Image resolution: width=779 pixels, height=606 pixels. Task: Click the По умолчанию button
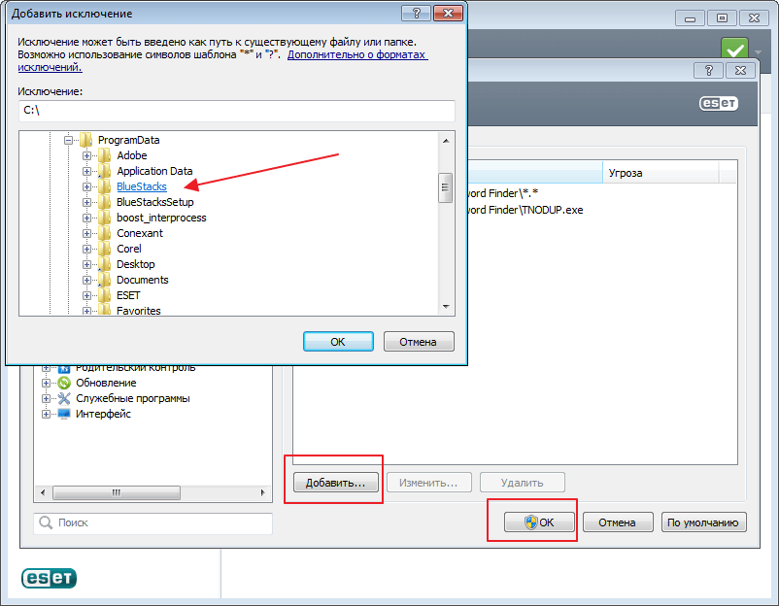705,522
